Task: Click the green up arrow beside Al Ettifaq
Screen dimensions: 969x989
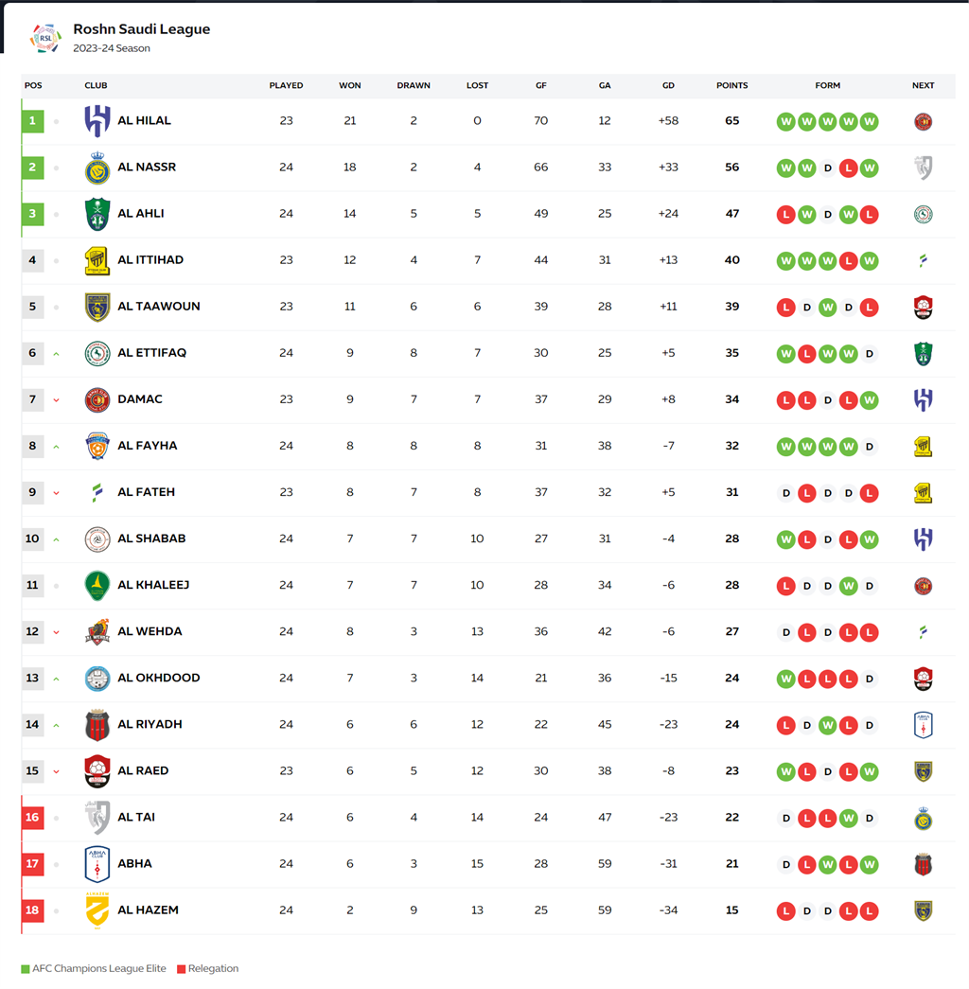Action: [57, 354]
